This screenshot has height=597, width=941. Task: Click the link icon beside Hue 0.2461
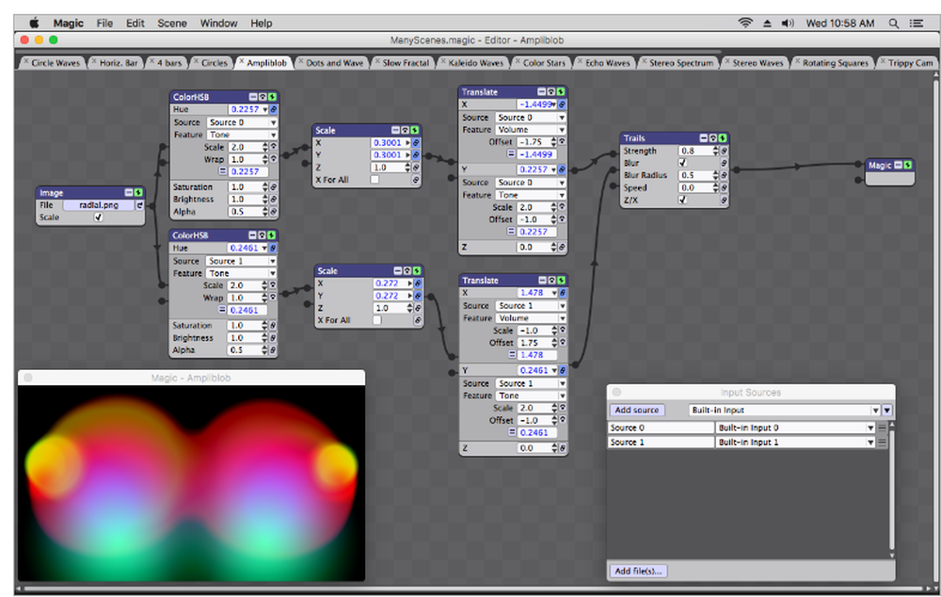[x=273, y=248]
